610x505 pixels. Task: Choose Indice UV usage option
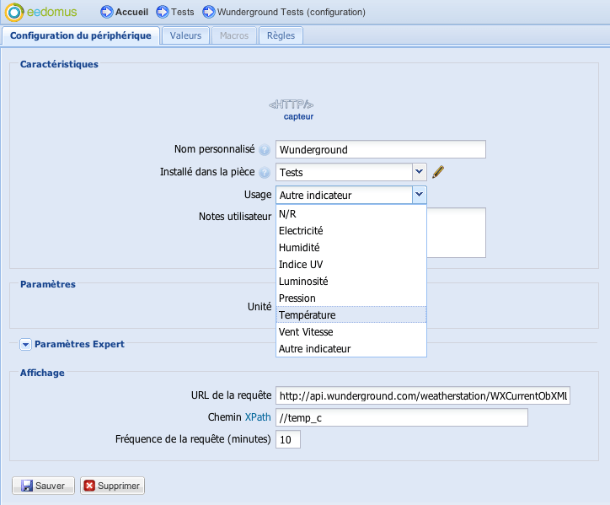tap(350, 265)
